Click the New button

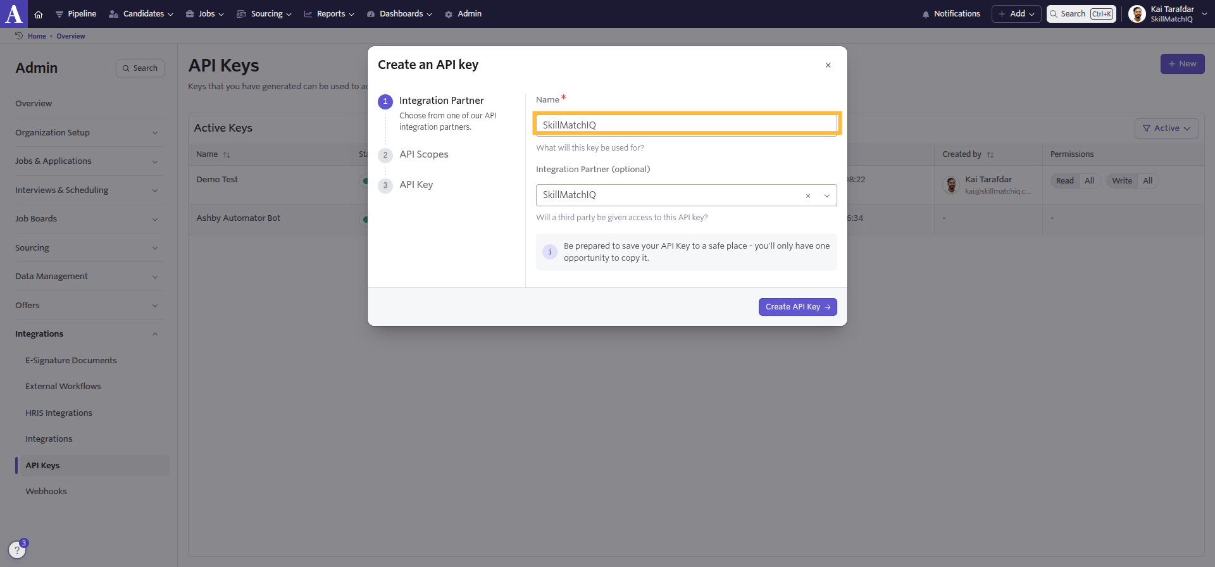pos(1182,64)
